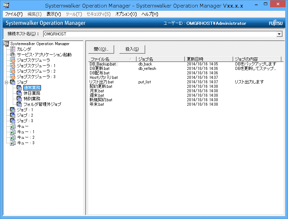Viewport: 288px width, 219px height.
Task: Click the キュー：3 queue icon
Action: coord(13,143)
